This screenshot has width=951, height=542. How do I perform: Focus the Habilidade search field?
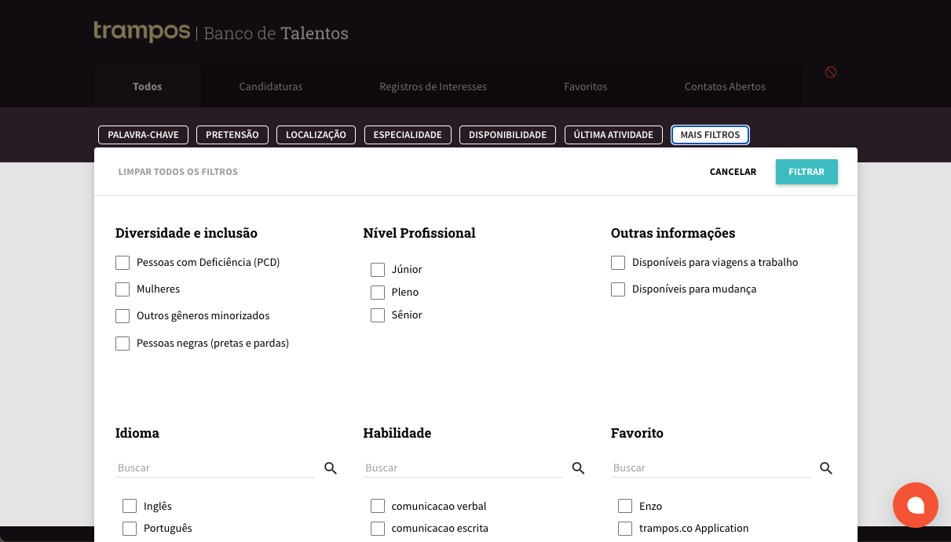[463, 467]
